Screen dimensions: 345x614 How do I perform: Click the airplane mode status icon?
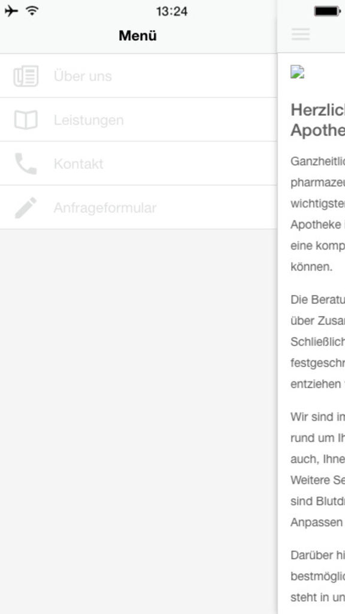pos(11,11)
